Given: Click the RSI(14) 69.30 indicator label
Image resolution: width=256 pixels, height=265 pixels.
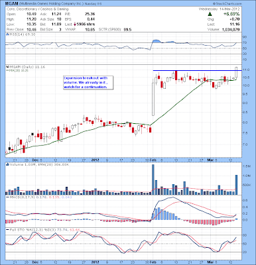Looking at the screenshot, I should pyautogui.click(x=22, y=34).
